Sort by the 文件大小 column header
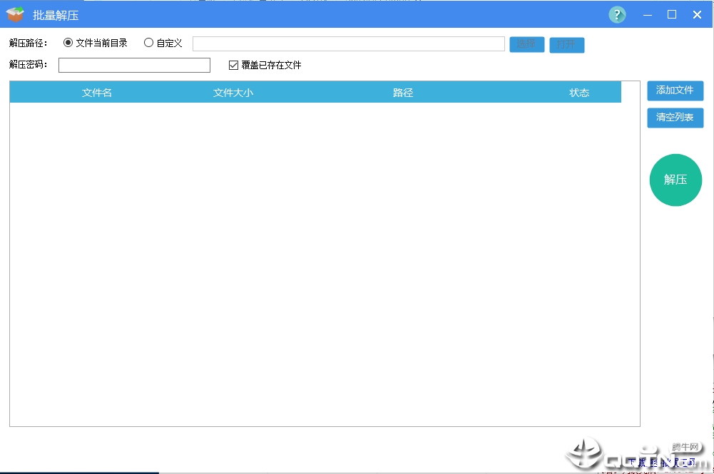 pyautogui.click(x=233, y=93)
